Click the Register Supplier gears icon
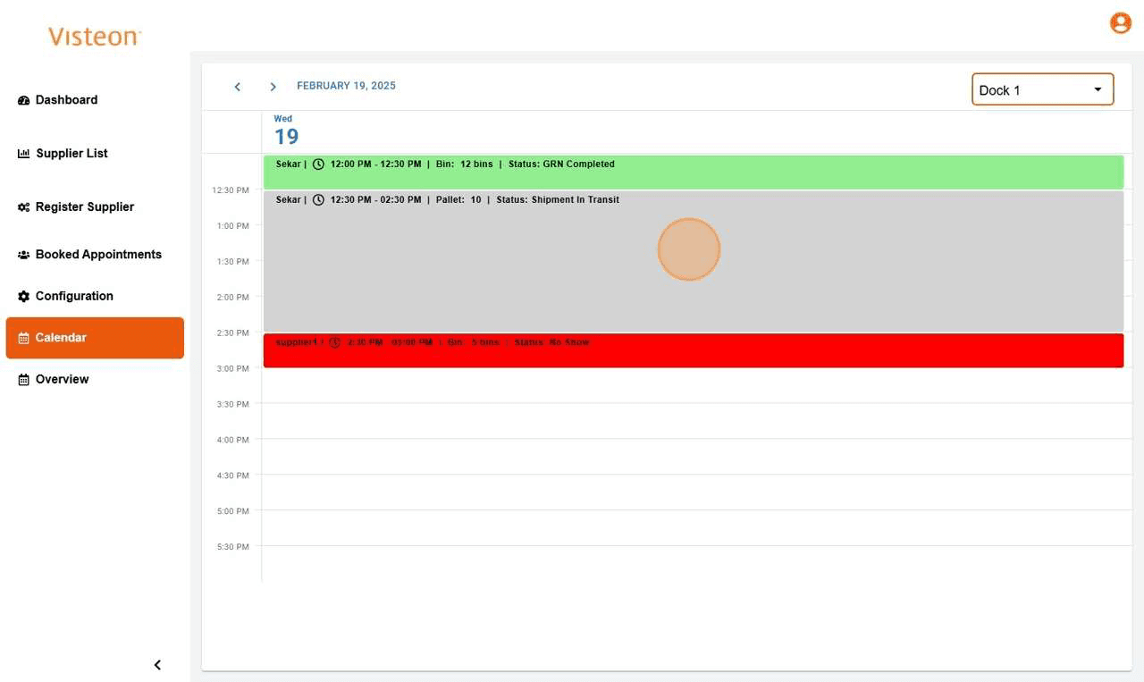Screen dimensions: 1144x682 (24, 207)
